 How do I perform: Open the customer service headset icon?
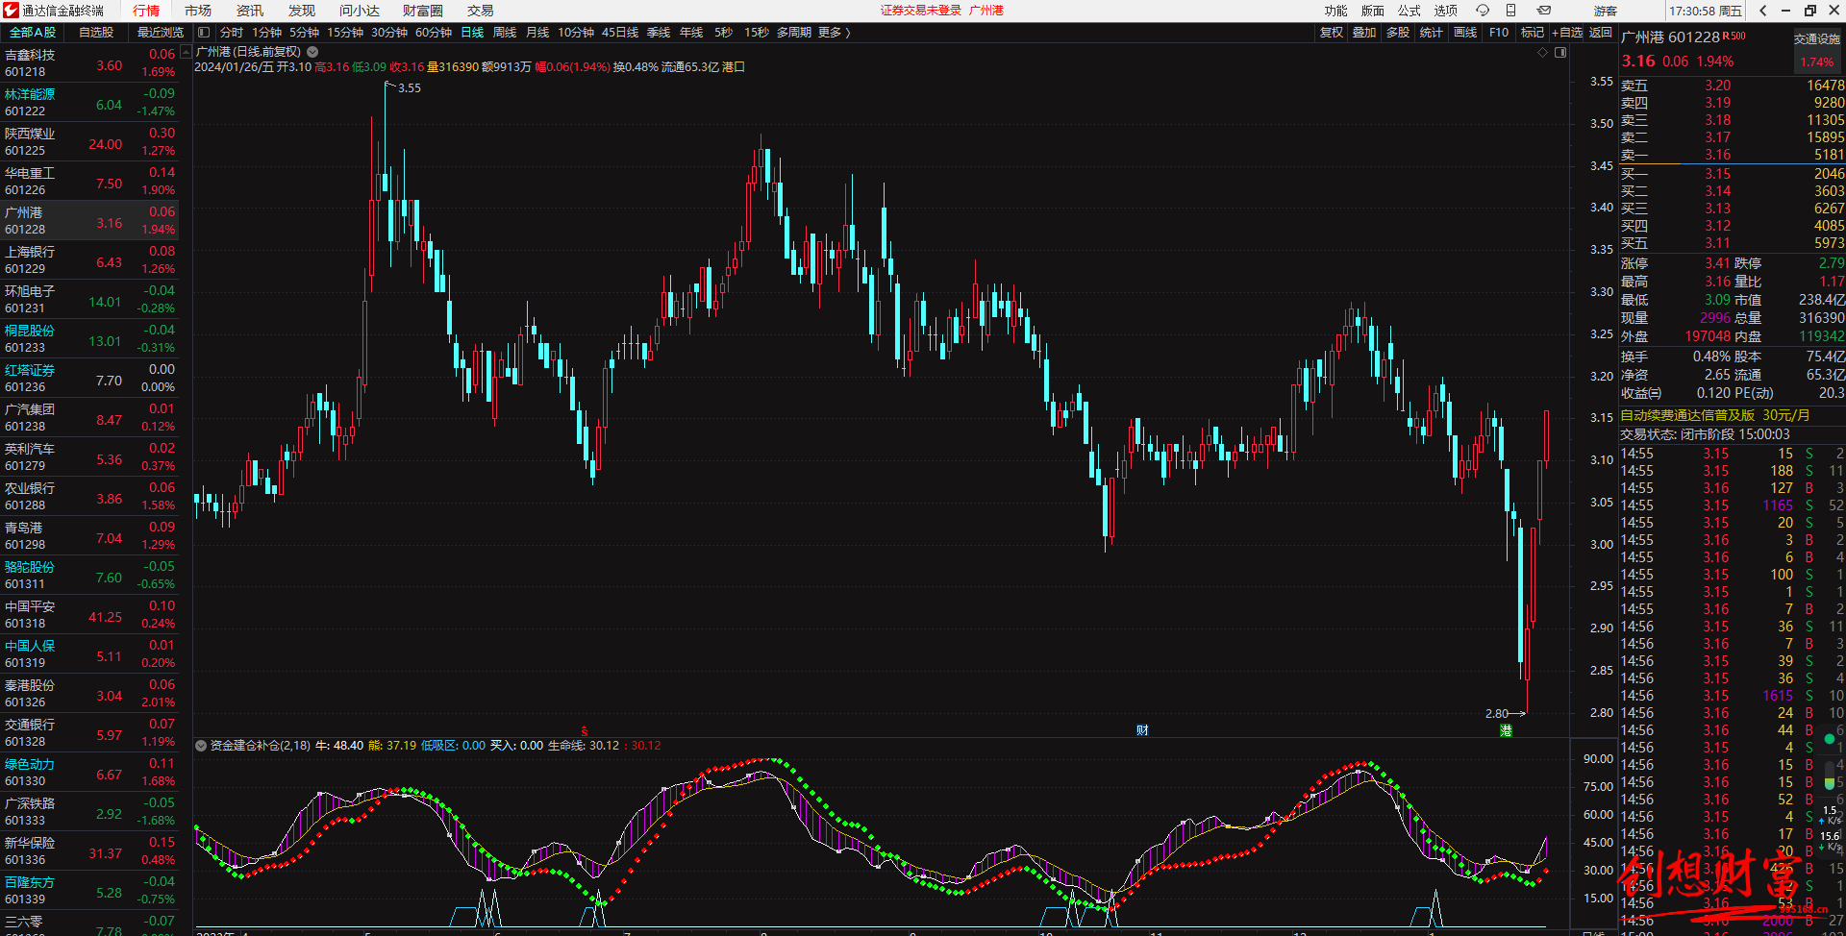pyautogui.click(x=1483, y=11)
